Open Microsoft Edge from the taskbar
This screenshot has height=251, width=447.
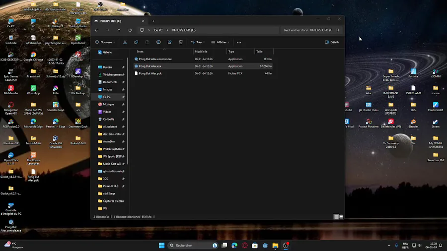[x=234, y=246]
